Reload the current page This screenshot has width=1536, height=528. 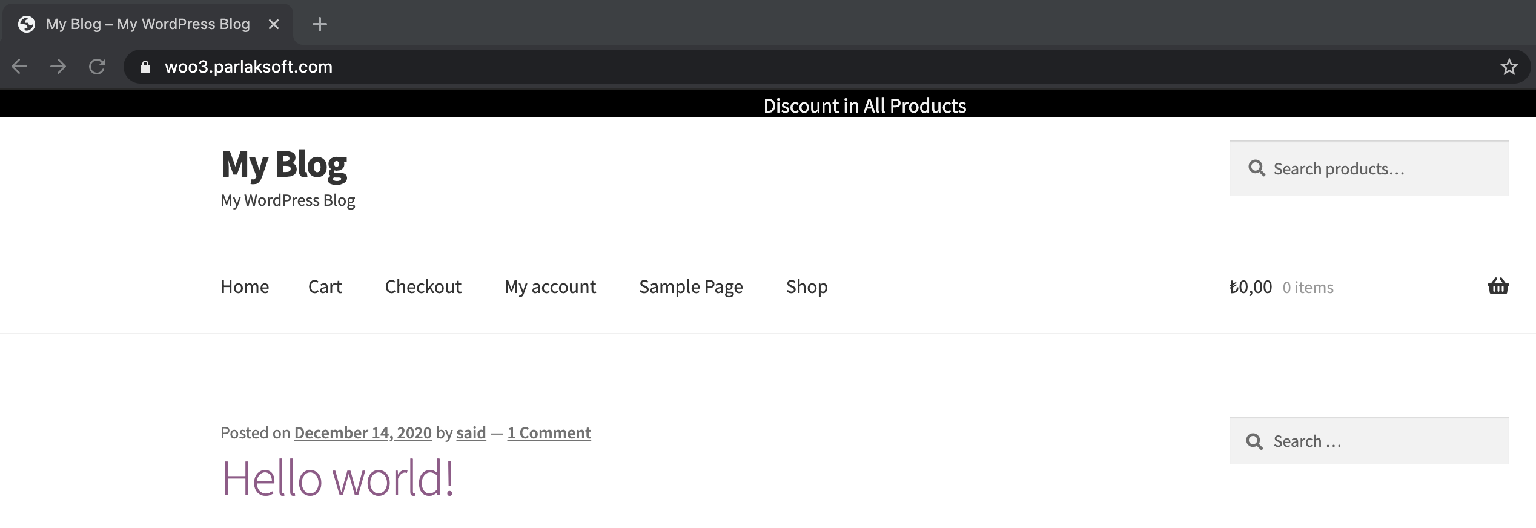[97, 67]
